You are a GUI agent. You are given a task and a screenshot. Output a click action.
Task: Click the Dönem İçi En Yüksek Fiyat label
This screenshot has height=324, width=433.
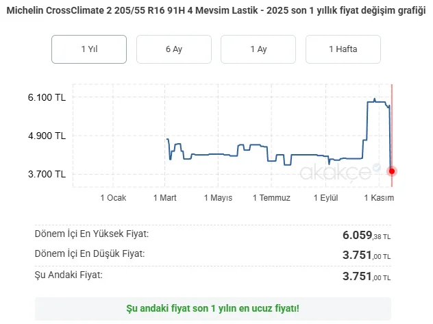coord(91,234)
